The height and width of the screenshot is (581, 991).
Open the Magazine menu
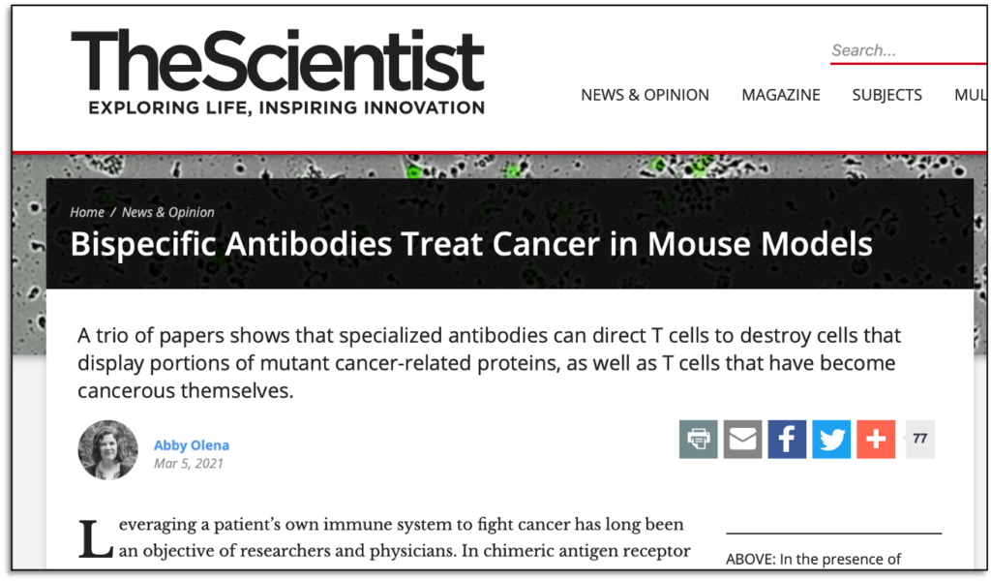tap(780, 95)
